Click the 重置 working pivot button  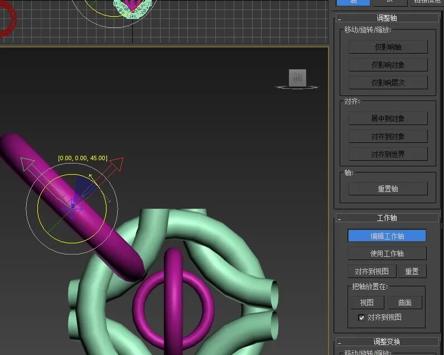[412, 271]
